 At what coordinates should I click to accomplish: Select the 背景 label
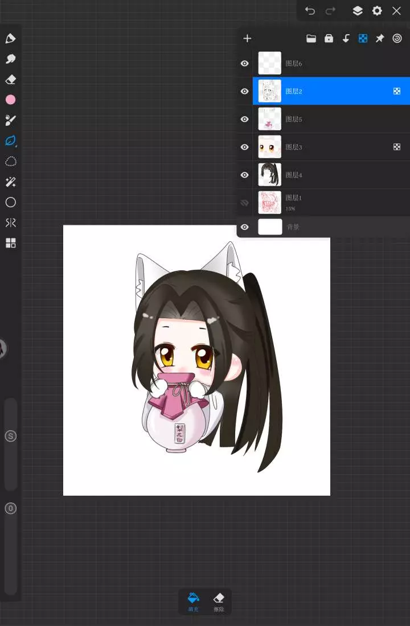[x=293, y=226]
